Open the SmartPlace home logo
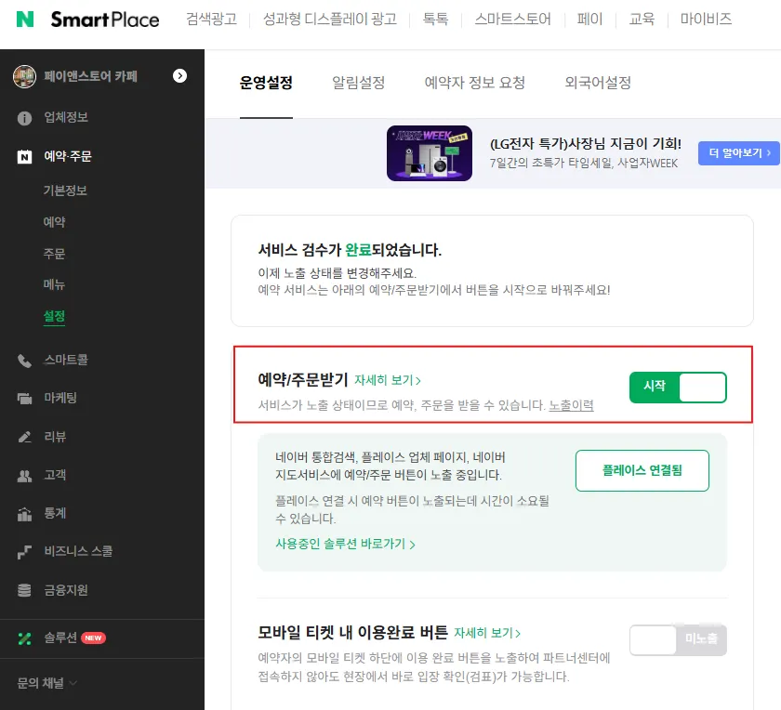Screen dimensions: 781x710 pos(104,20)
